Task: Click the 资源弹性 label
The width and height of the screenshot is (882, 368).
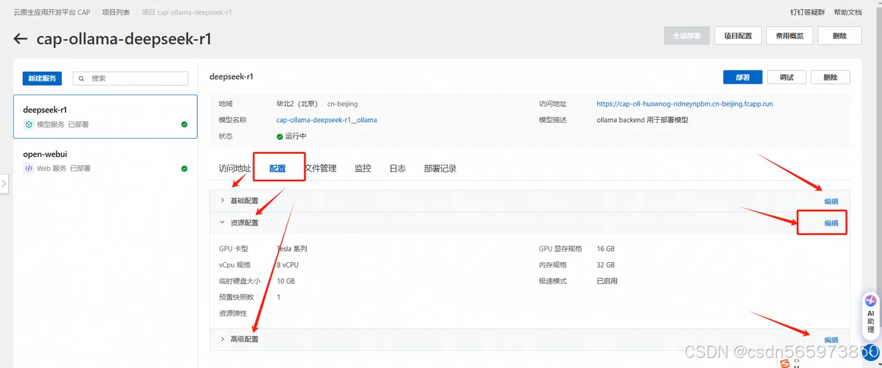Action: [233, 313]
